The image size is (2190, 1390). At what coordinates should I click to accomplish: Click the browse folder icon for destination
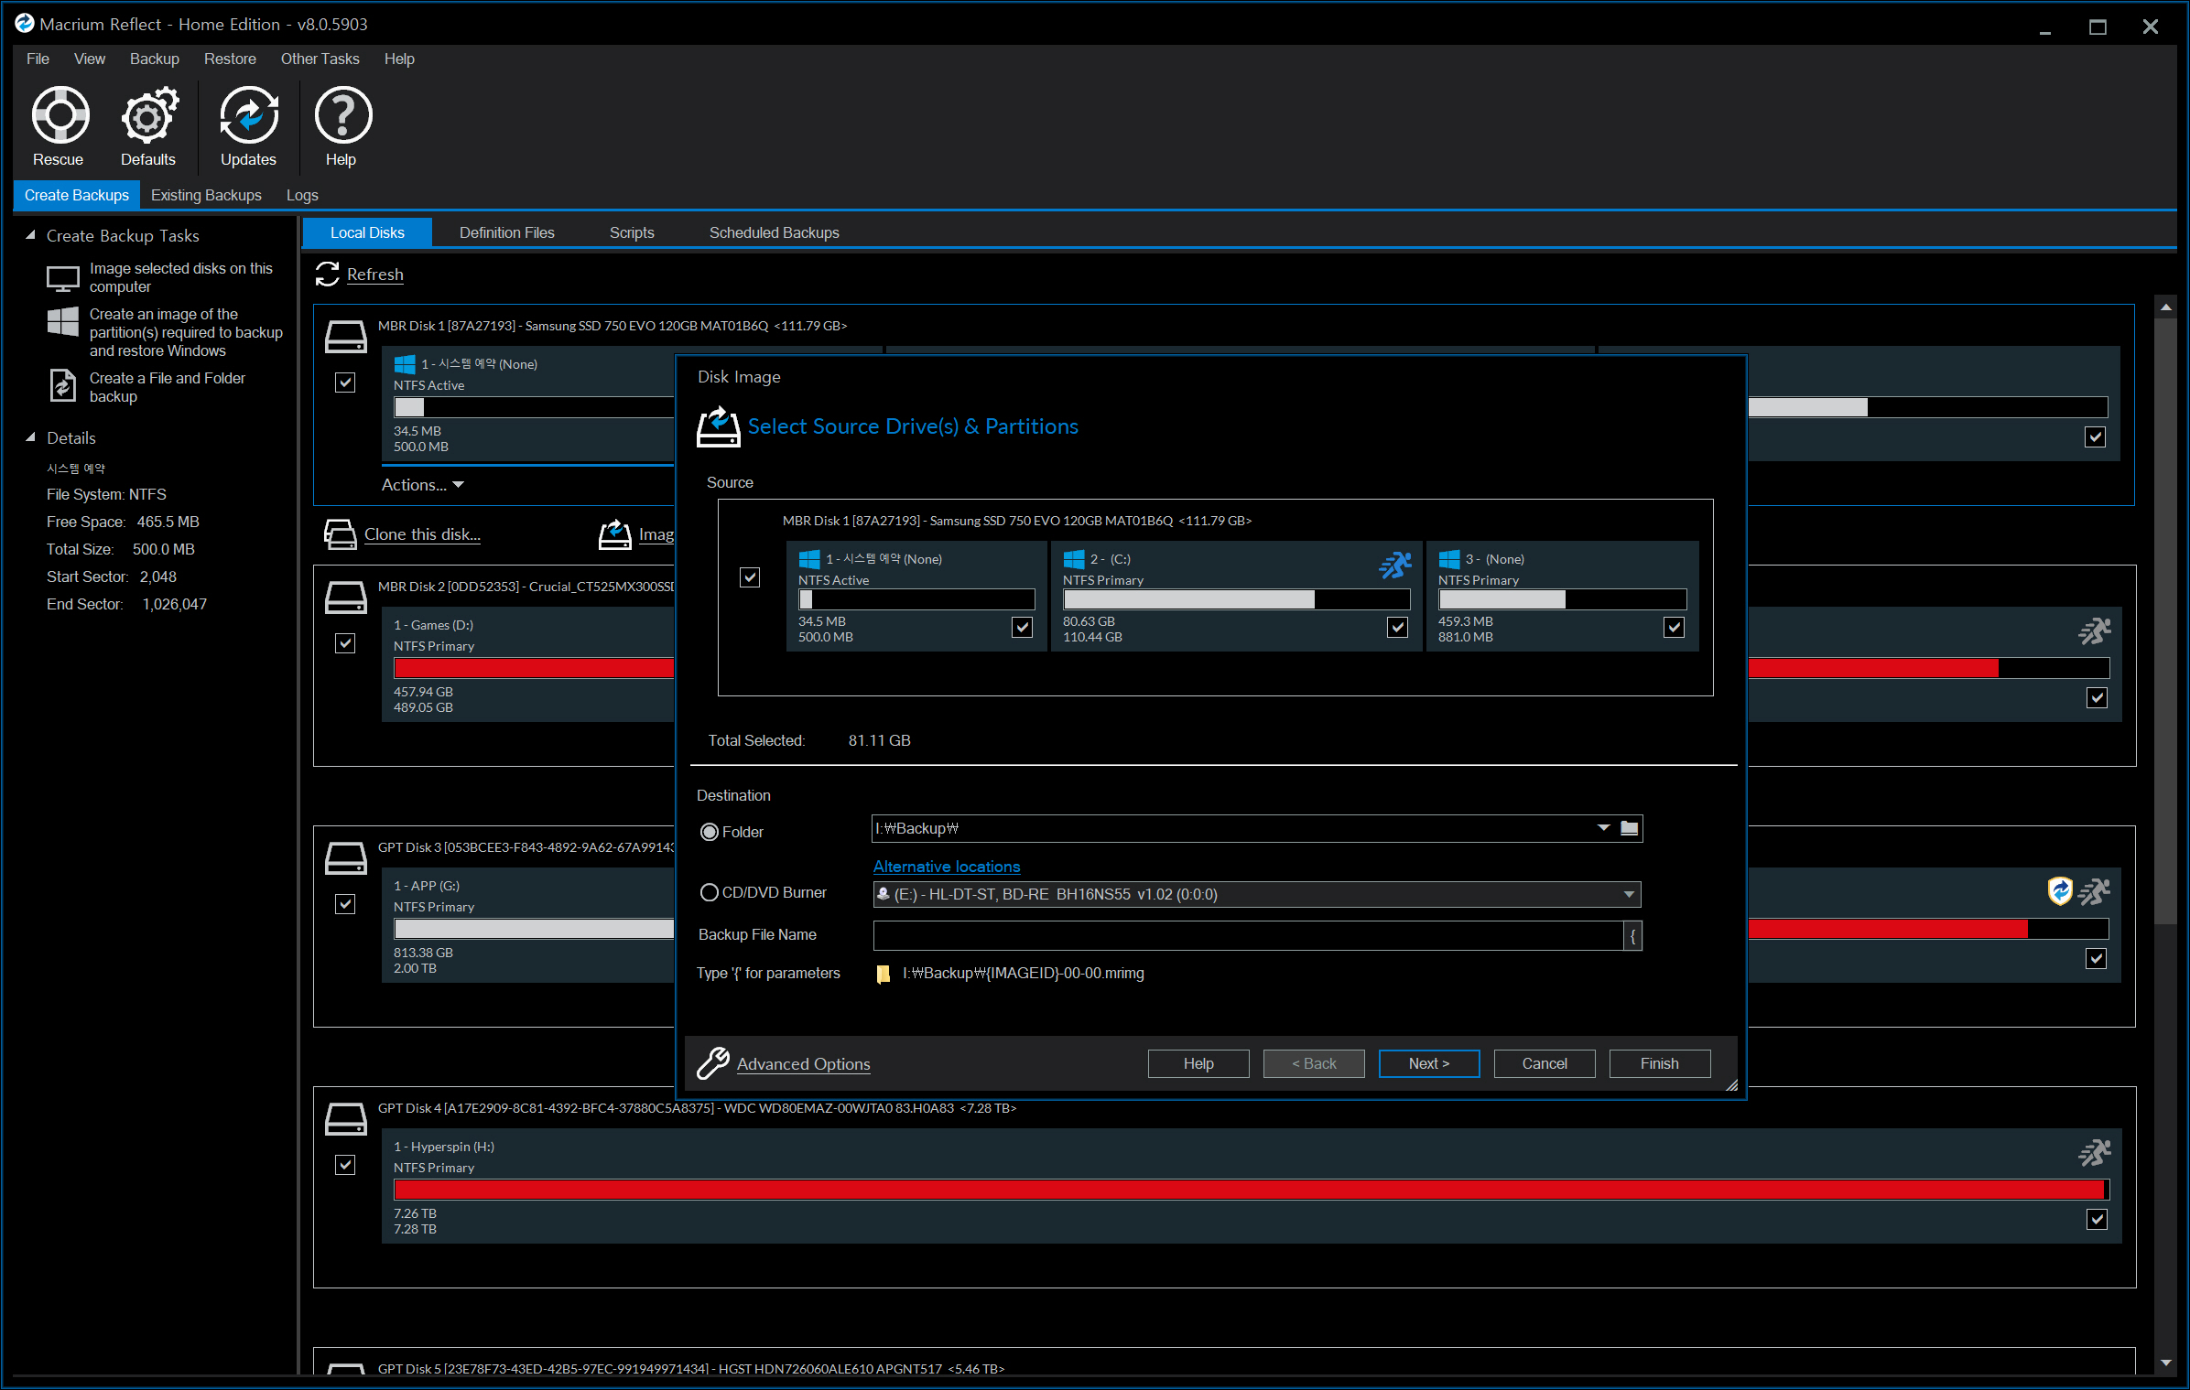pyautogui.click(x=1630, y=828)
